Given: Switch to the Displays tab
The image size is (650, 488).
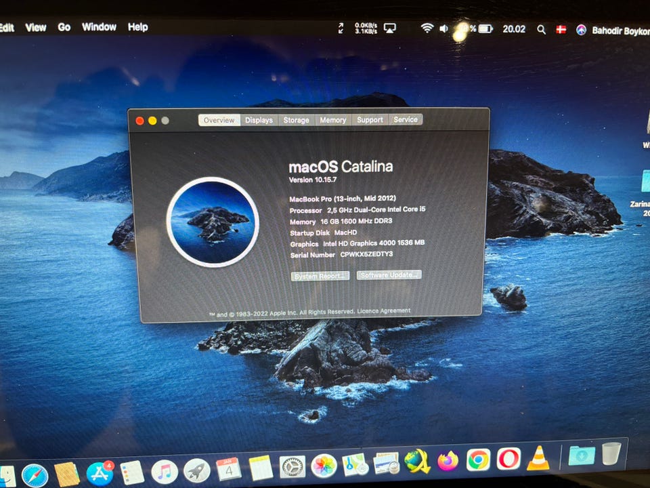Looking at the screenshot, I should tap(259, 120).
